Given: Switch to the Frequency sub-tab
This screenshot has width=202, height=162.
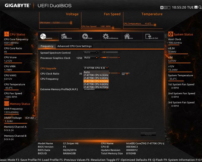Looking at the screenshot, I should [x=47, y=46].
